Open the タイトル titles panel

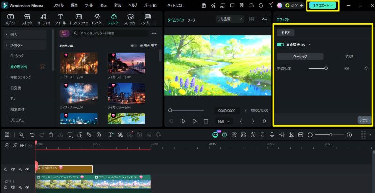point(60,19)
